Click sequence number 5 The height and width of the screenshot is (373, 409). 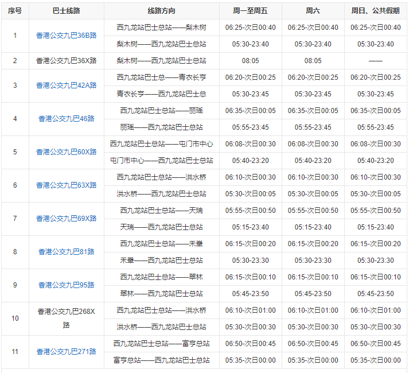click(x=15, y=152)
